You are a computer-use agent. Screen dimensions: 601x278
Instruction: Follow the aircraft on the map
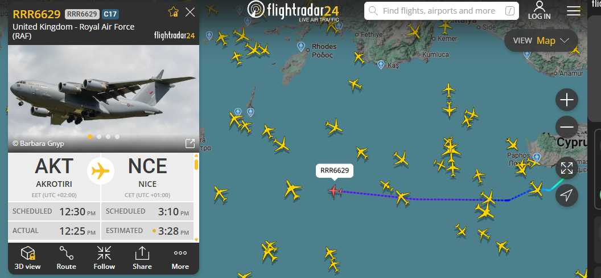point(104,257)
